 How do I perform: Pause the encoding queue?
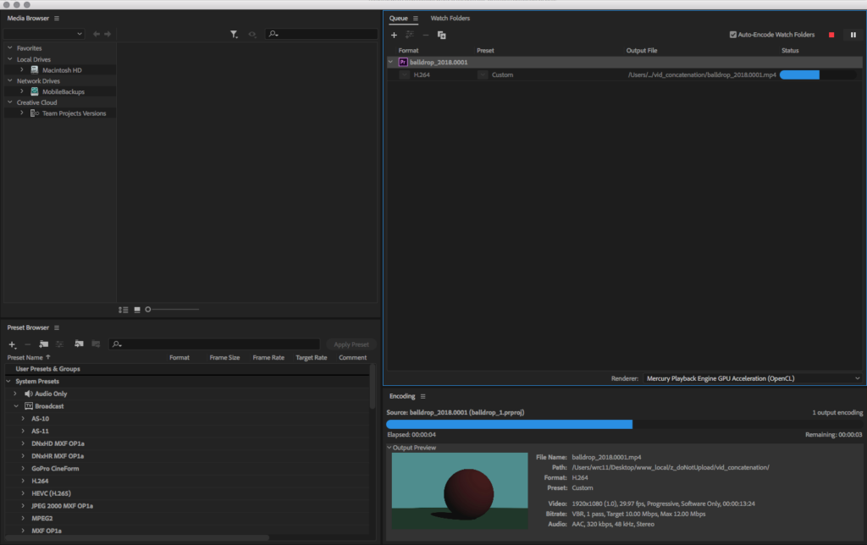tap(853, 35)
